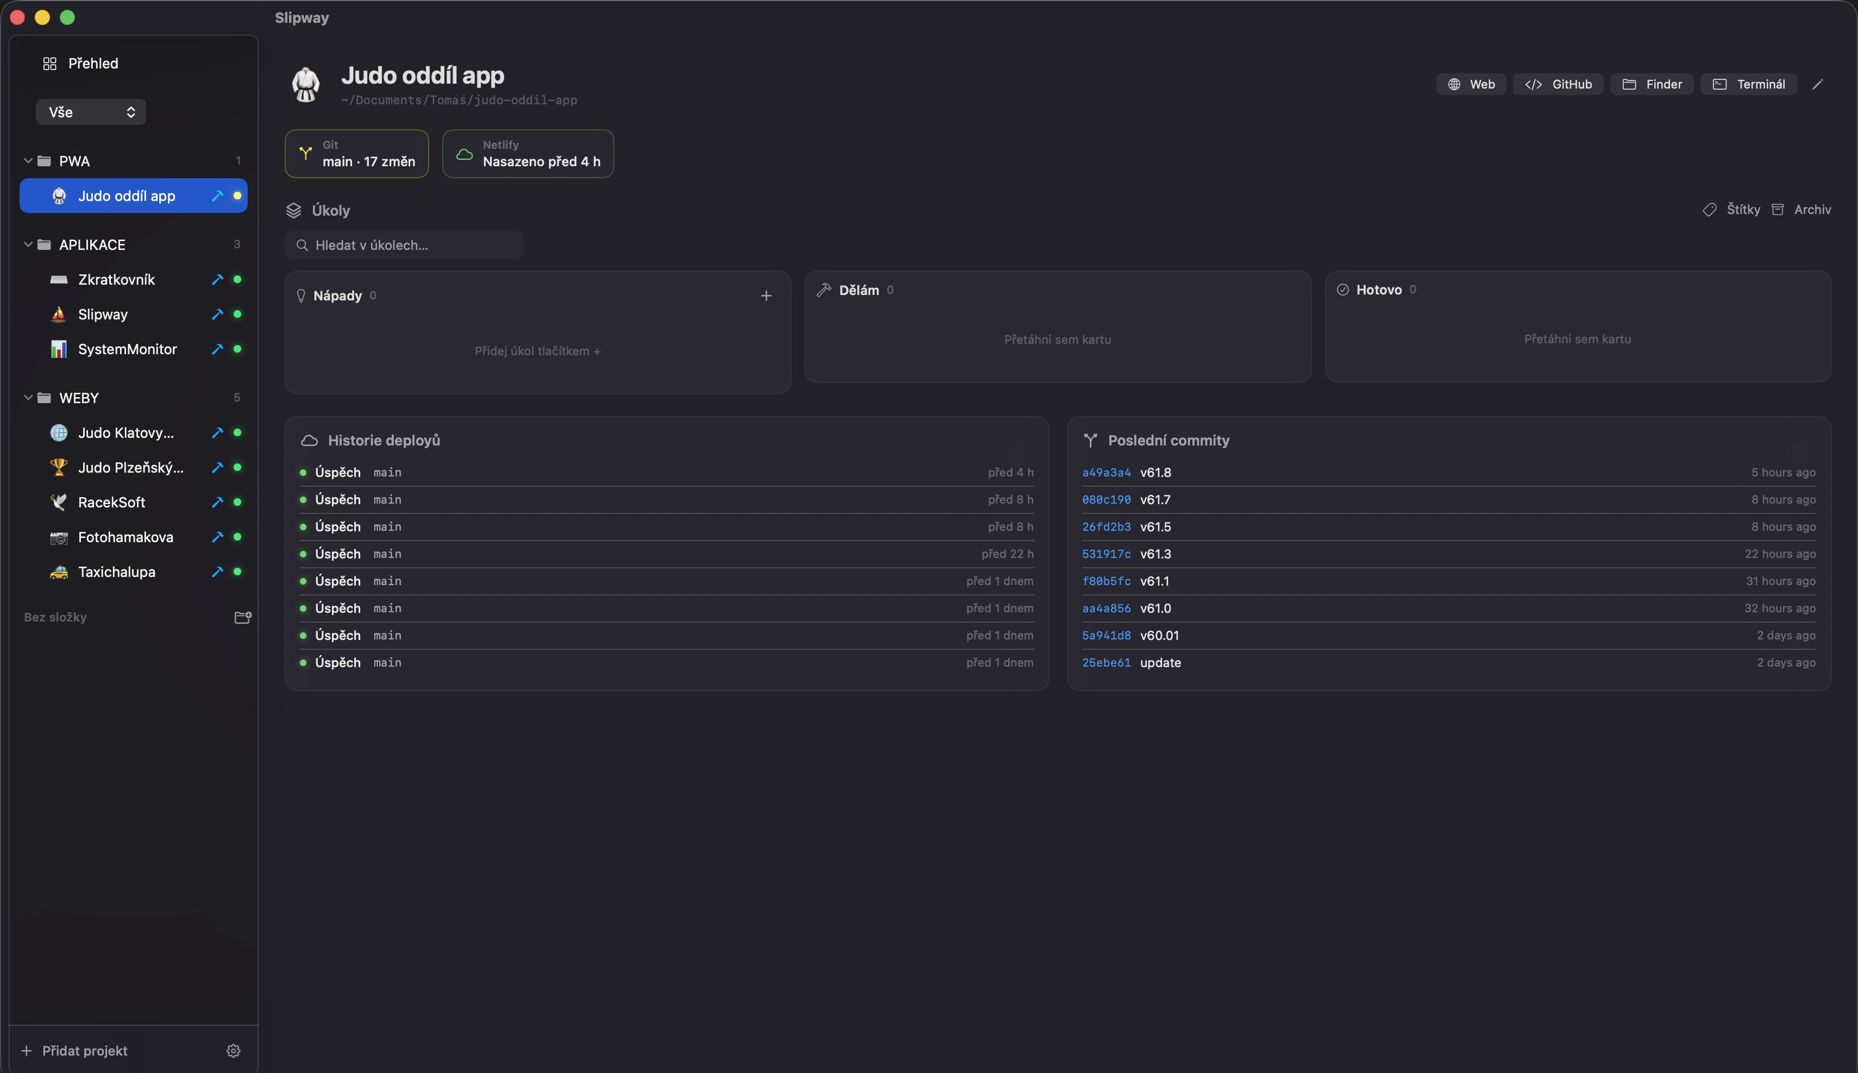Click Přidat projekt button

coord(74,1051)
